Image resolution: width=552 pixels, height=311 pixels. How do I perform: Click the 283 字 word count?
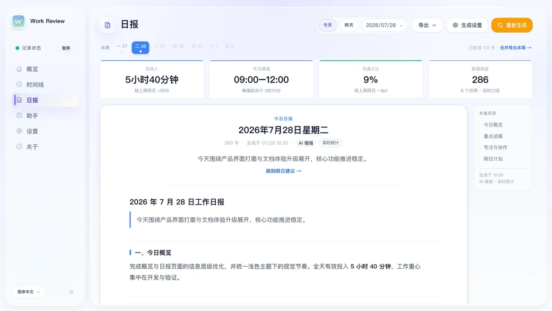point(232,143)
